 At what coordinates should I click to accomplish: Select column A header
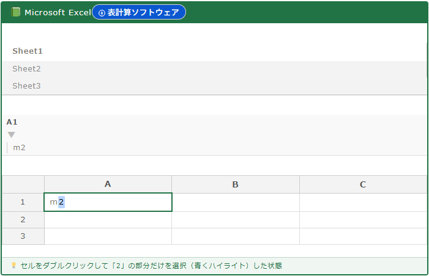click(x=108, y=184)
